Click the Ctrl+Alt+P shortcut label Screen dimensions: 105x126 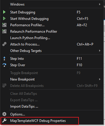85,44
